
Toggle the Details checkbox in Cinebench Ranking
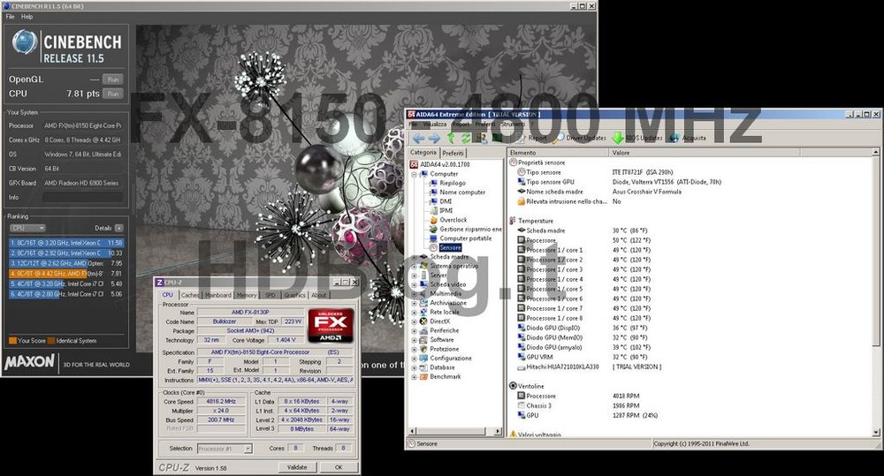117,228
